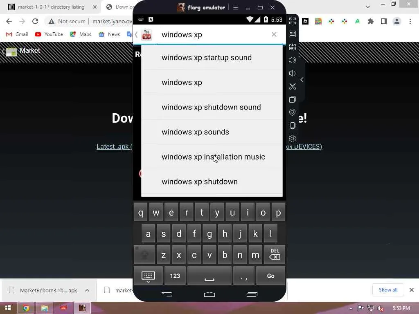The image size is (419, 314).
Task: Select suggestion 'windows xp startup sound'
Action: click(212, 58)
